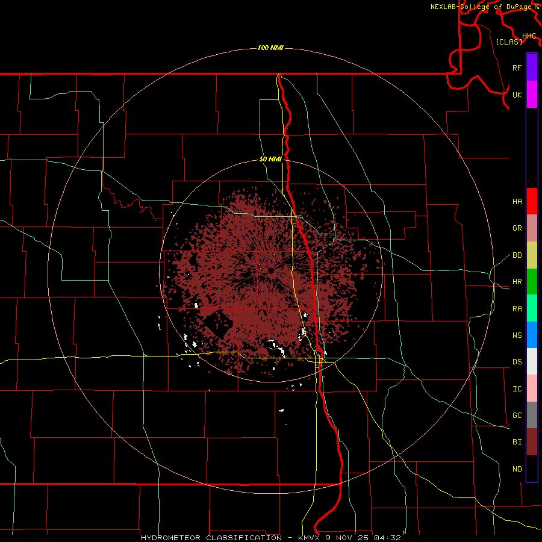This screenshot has height=542, width=542.
Task: Click the BD legend label
Action: point(517,255)
